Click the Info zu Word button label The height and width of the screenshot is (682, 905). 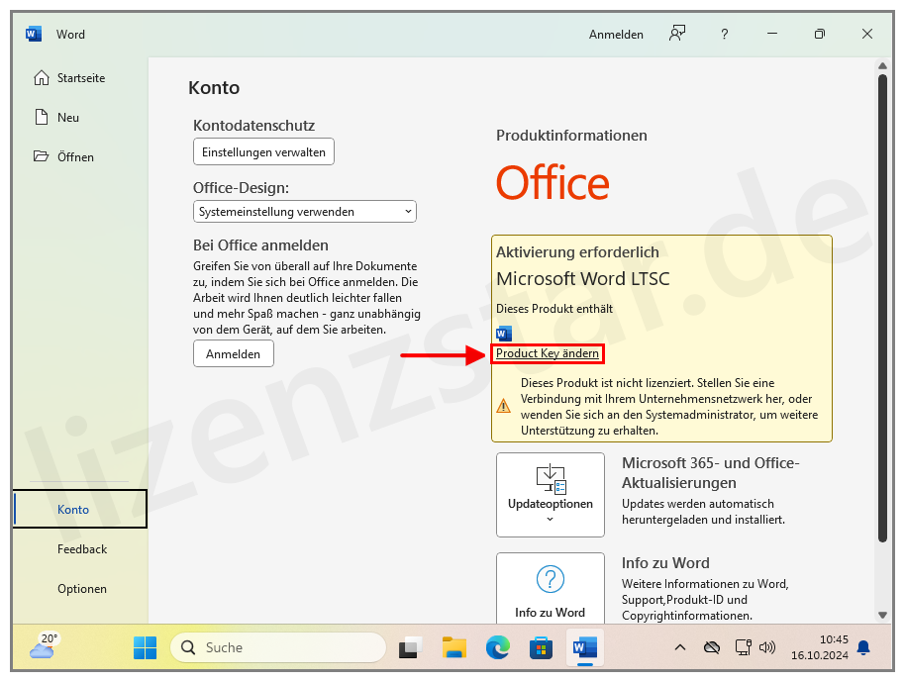click(551, 612)
